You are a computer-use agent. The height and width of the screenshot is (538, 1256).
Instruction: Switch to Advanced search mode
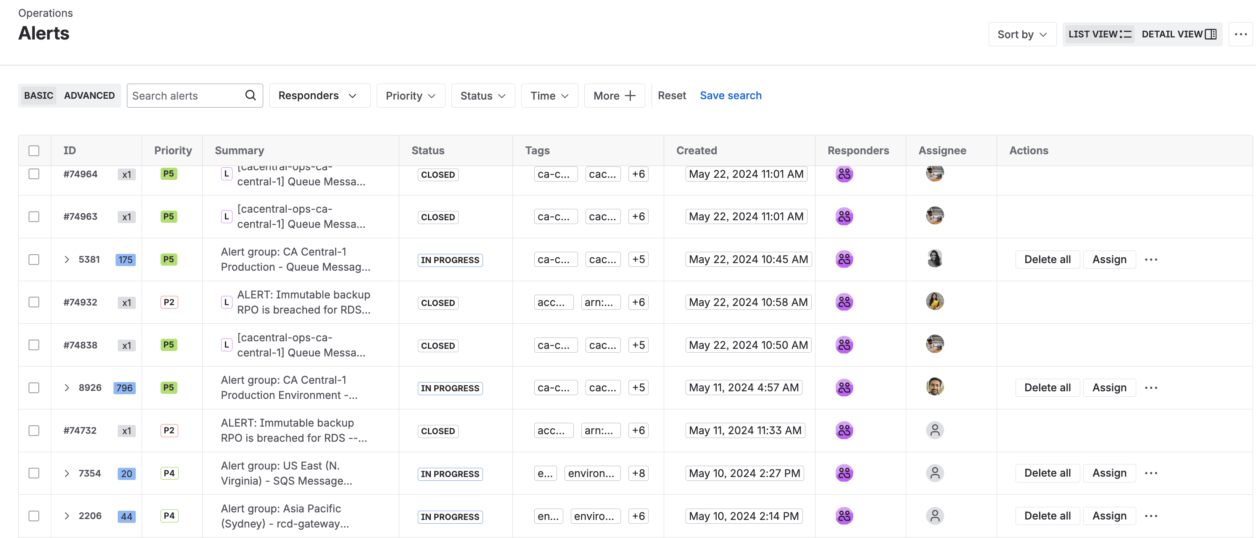point(89,95)
